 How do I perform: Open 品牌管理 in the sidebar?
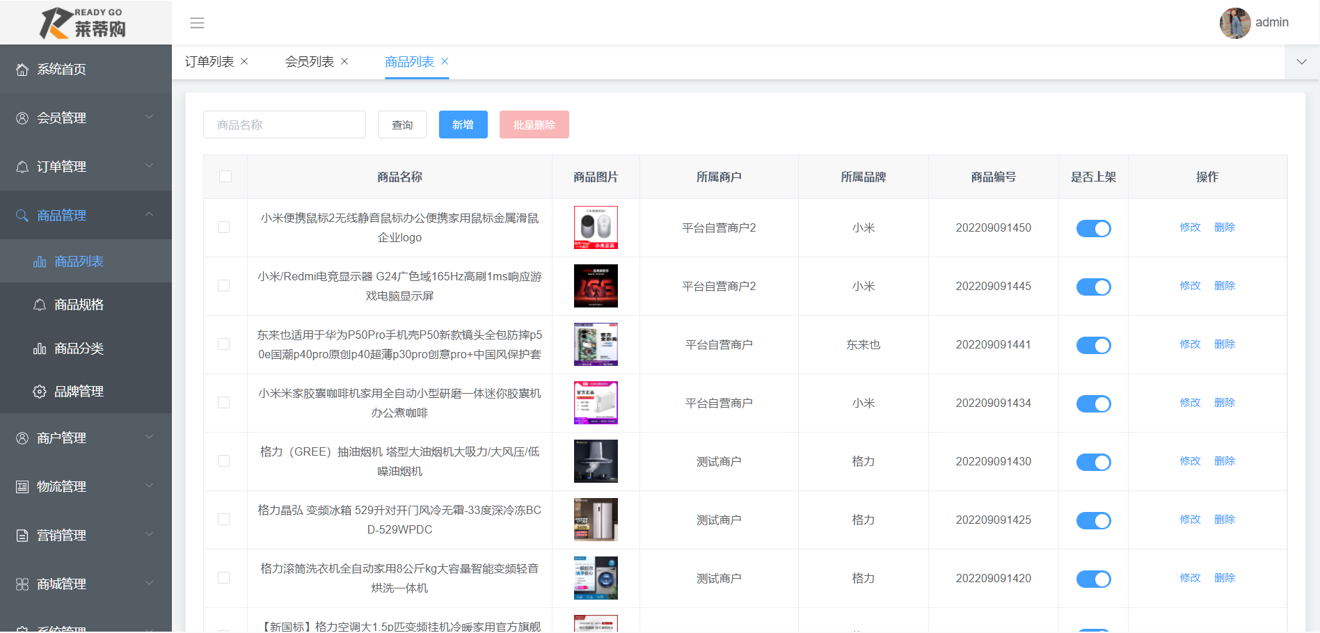[86, 392]
